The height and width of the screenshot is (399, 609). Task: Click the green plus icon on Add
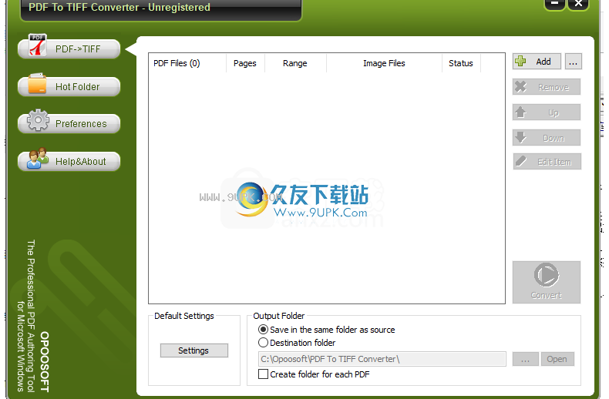(520, 61)
